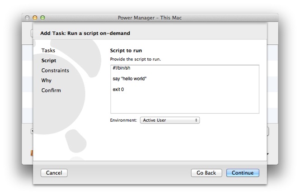Click the orange icon peeking behind the sheet's left edge
Viewport: 300px width, 195px height.
click(32, 153)
